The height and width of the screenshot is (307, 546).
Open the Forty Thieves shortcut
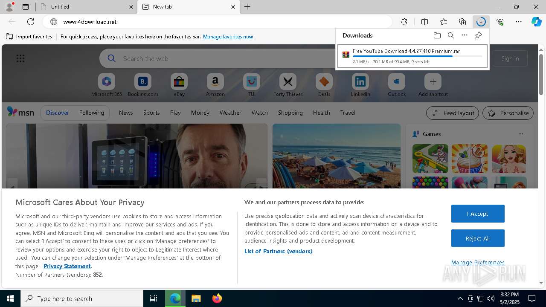point(288,85)
